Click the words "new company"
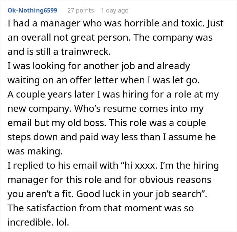Screen dimensions: 237x232 coord(40,109)
